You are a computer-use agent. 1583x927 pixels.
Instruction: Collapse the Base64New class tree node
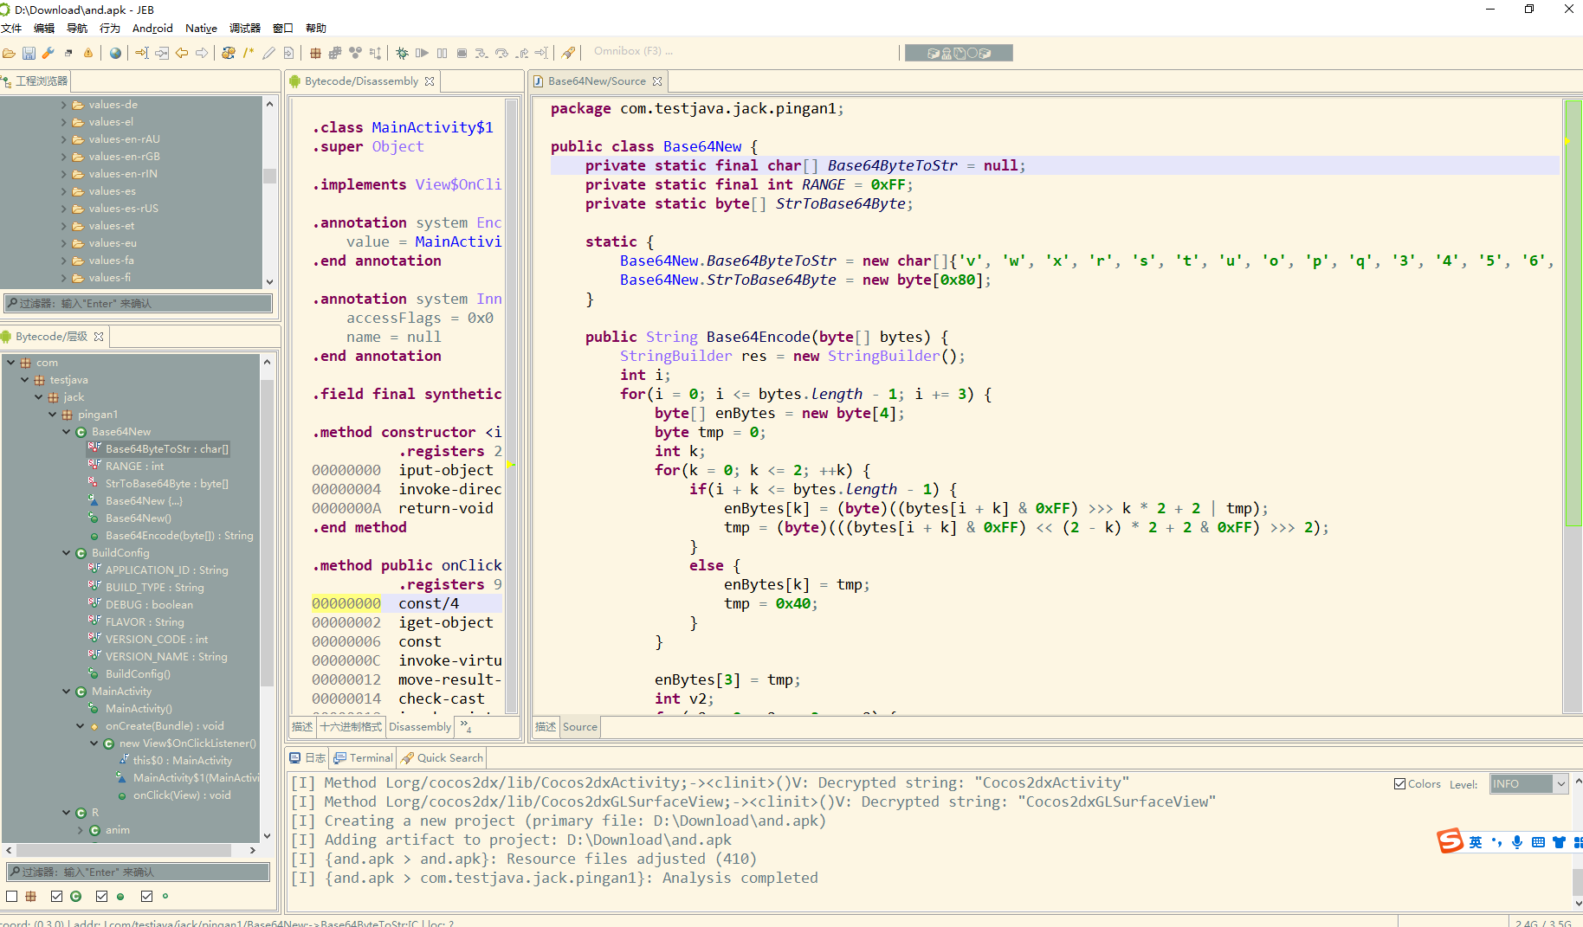click(x=67, y=432)
